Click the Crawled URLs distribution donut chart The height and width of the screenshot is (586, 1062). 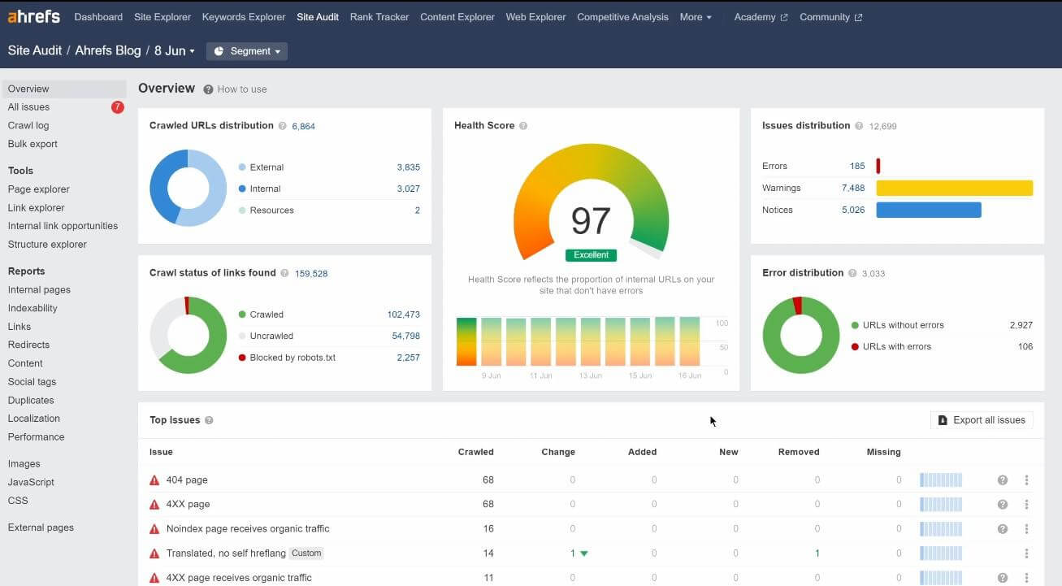[x=189, y=188]
